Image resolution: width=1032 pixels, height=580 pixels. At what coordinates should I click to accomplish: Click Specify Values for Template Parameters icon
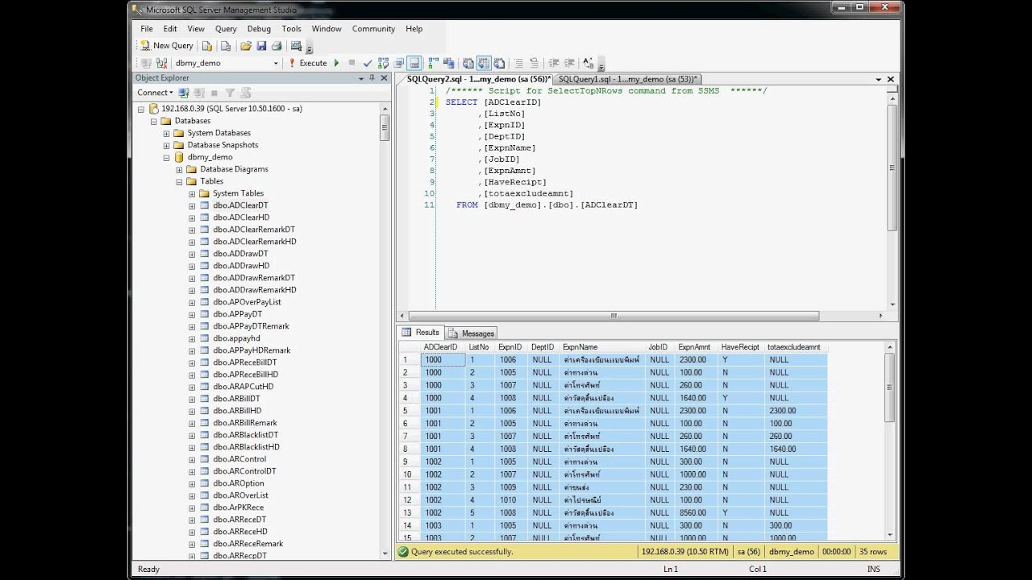coord(588,63)
